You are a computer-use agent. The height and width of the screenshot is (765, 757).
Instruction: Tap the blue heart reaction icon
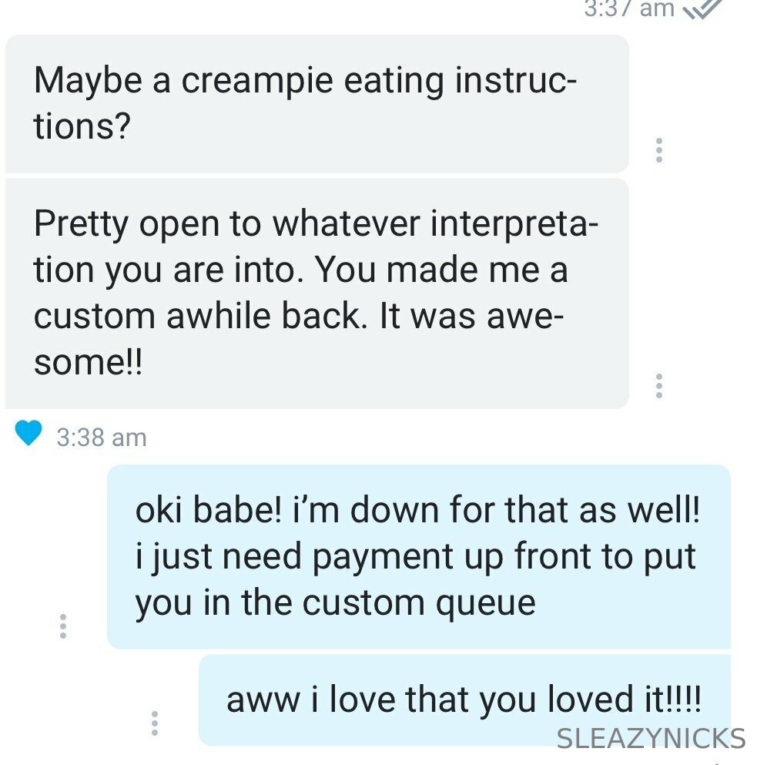(28, 433)
